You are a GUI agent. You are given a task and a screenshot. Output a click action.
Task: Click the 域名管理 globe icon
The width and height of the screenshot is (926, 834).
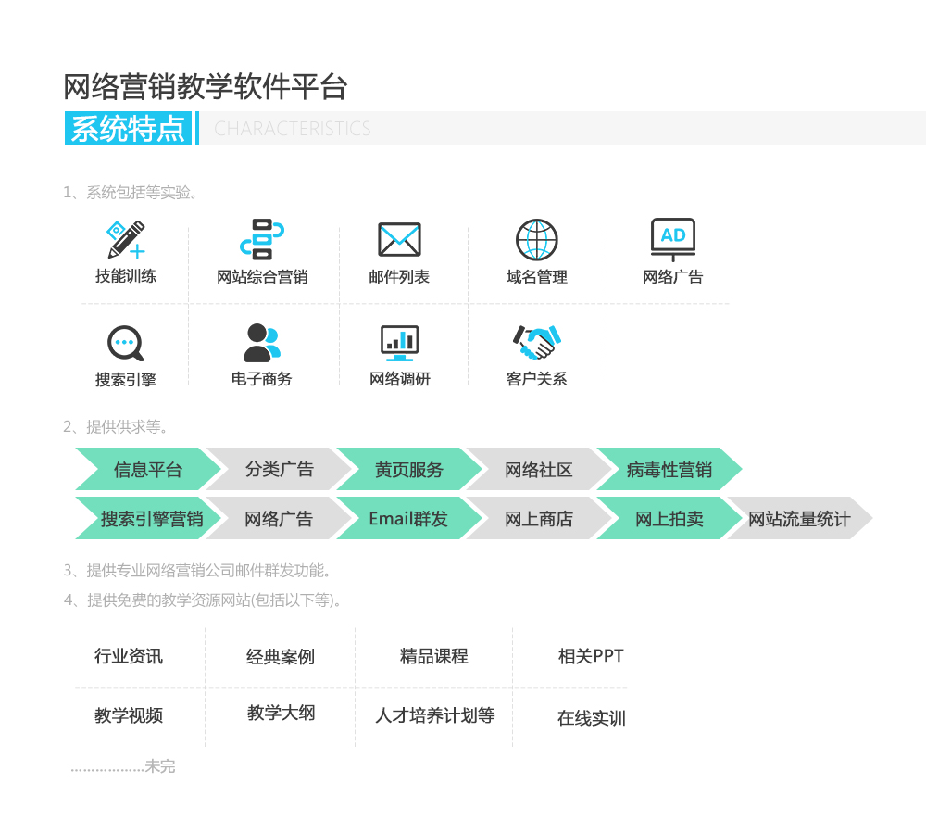click(537, 240)
